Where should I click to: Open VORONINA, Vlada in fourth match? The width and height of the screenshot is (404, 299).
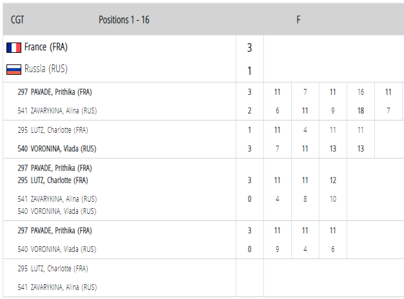coord(57,249)
